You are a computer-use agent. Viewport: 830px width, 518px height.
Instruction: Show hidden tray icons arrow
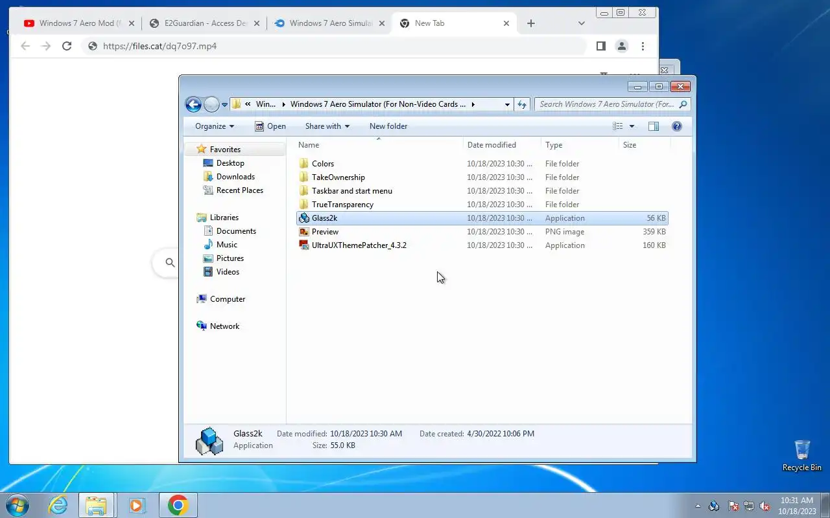pyautogui.click(x=698, y=506)
